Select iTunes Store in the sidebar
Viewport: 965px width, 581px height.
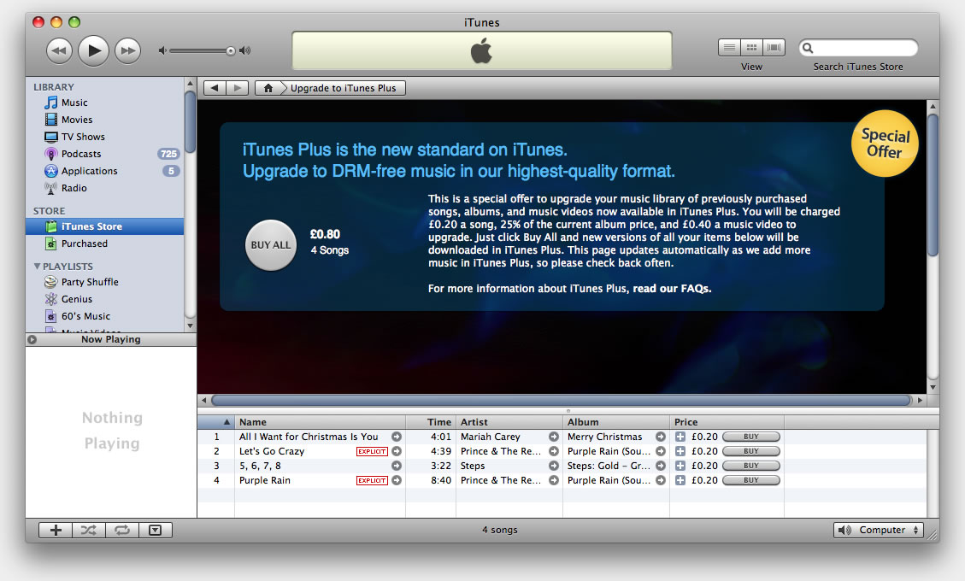point(104,226)
